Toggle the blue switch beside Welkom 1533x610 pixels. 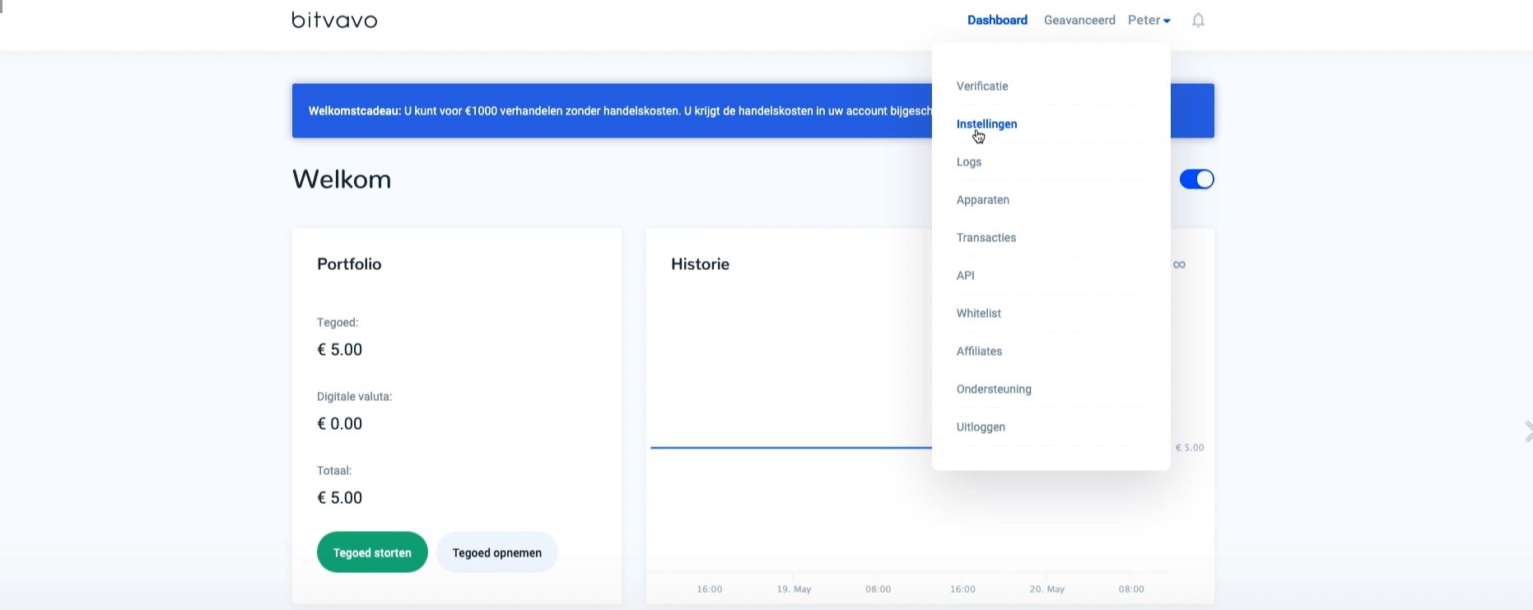(1196, 179)
